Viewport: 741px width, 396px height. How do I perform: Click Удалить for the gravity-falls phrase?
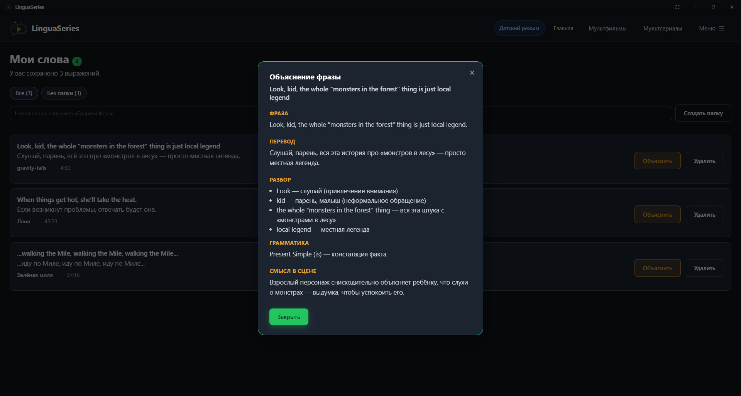[x=704, y=161]
